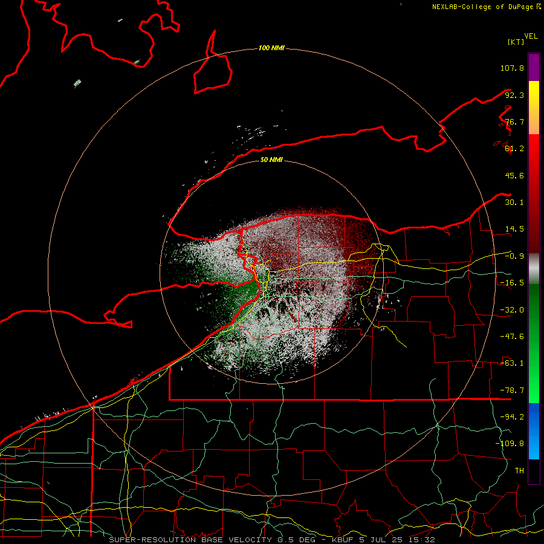
Task: Select the -78.7 velocity scale label
Action: [512, 390]
